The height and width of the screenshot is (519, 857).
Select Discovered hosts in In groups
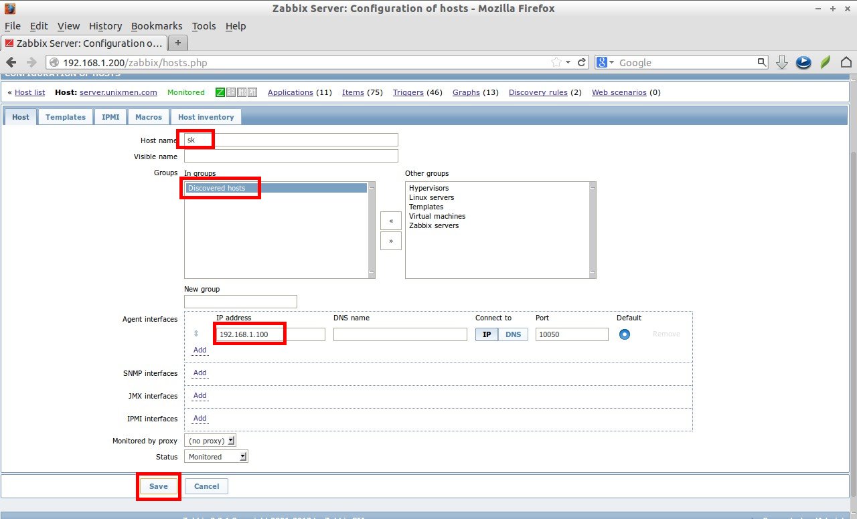click(276, 188)
